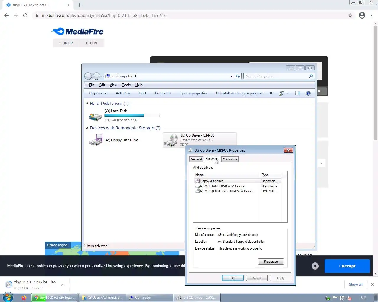
Task: Click Uninstall or change a program
Action: 240,93
